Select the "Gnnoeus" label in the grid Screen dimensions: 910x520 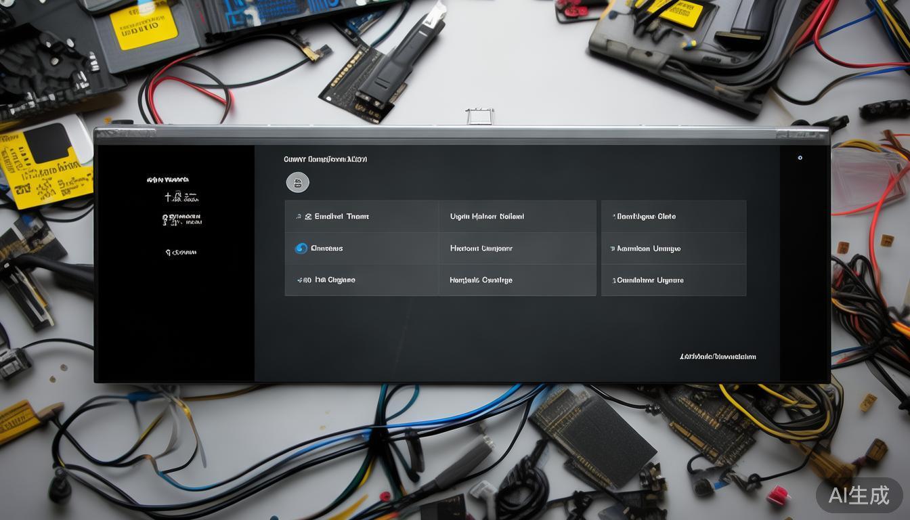tap(326, 248)
